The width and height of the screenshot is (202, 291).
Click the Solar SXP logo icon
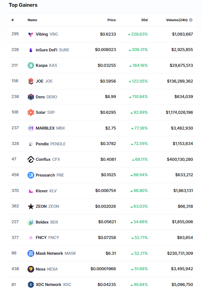(x=31, y=112)
